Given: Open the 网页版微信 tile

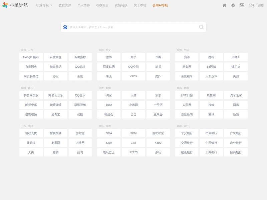Looking at the screenshot, I should pyautogui.click(x=31, y=76).
